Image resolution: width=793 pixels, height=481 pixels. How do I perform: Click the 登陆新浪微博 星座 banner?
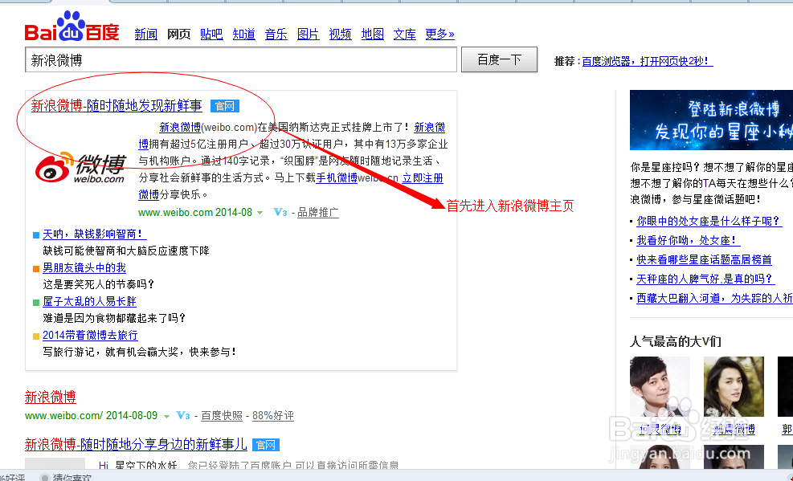711,120
